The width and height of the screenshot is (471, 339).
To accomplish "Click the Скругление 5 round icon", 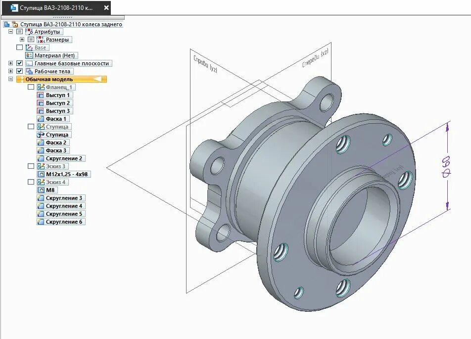I will [x=41, y=214].
